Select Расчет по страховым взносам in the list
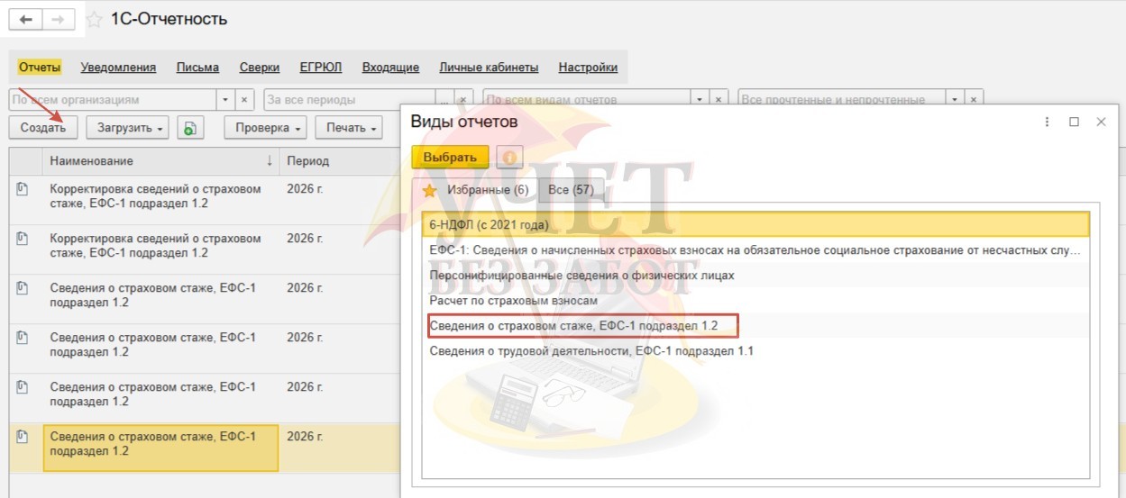This screenshot has width=1126, height=498. 755,300
